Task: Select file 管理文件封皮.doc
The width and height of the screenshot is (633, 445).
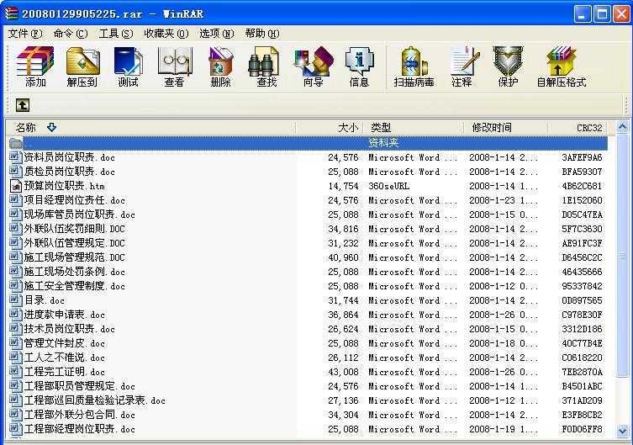Action: [x=65, y=343]
